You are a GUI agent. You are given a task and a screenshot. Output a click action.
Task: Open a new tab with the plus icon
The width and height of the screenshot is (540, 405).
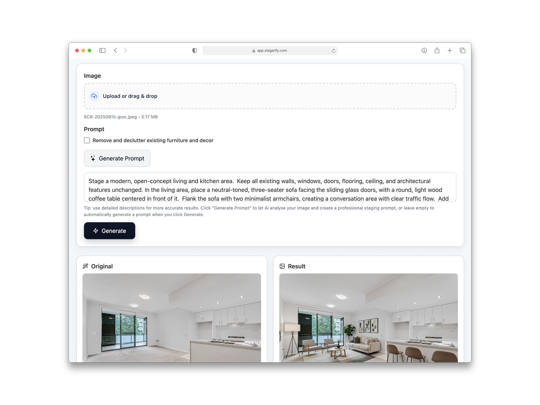pos(450,51)
